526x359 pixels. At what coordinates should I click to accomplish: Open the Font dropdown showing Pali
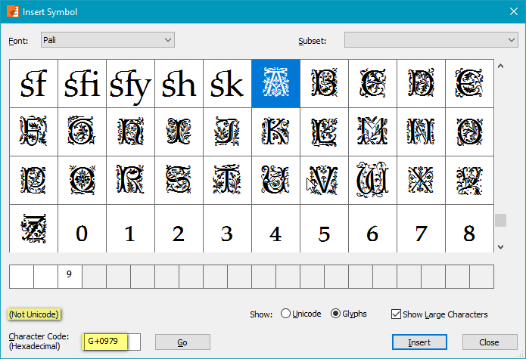pyautogui.click(x=107, y=40)
